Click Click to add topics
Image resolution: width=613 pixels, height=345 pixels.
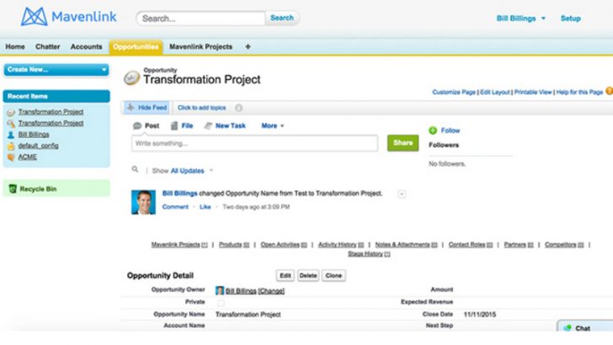tap(202, 108)
